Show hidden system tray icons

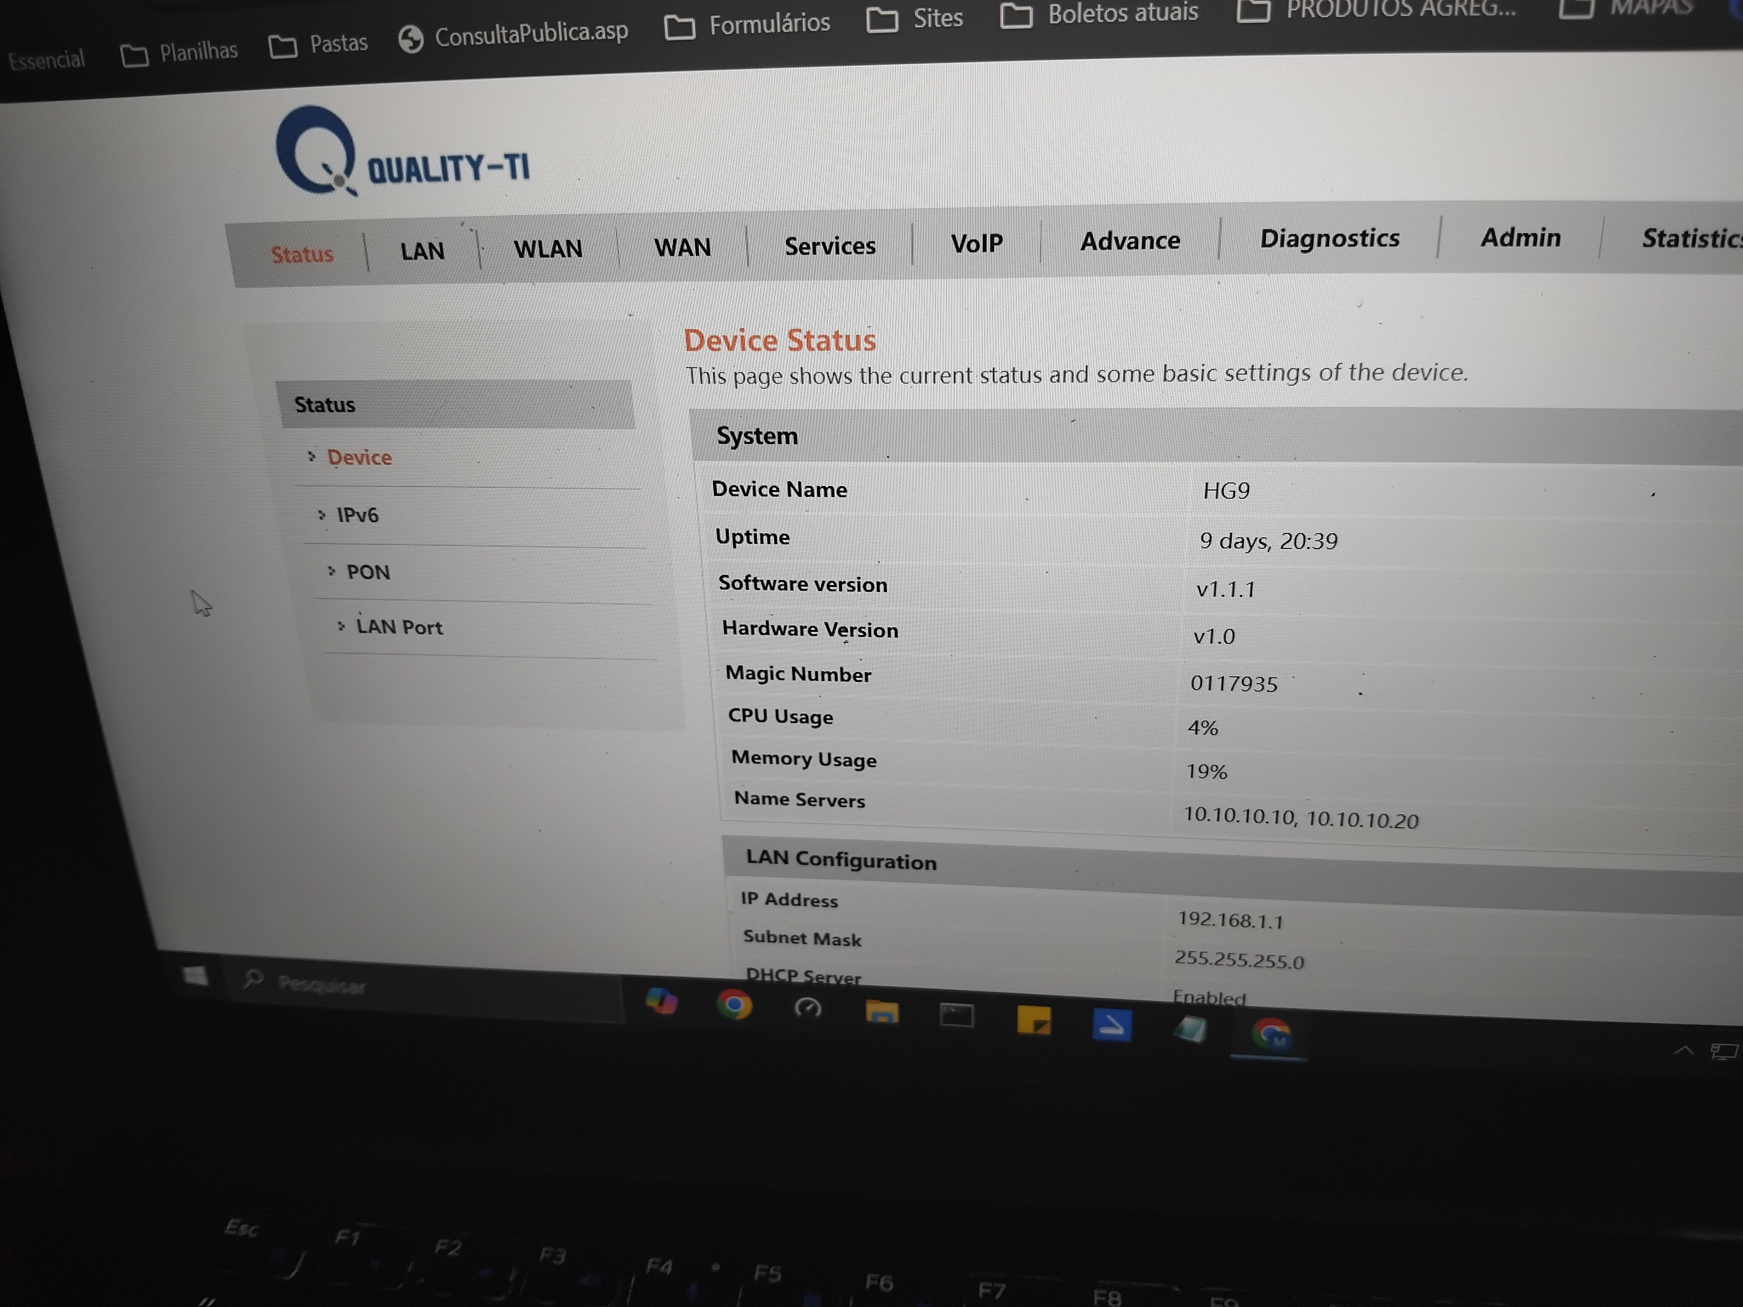(1683, 1050)
